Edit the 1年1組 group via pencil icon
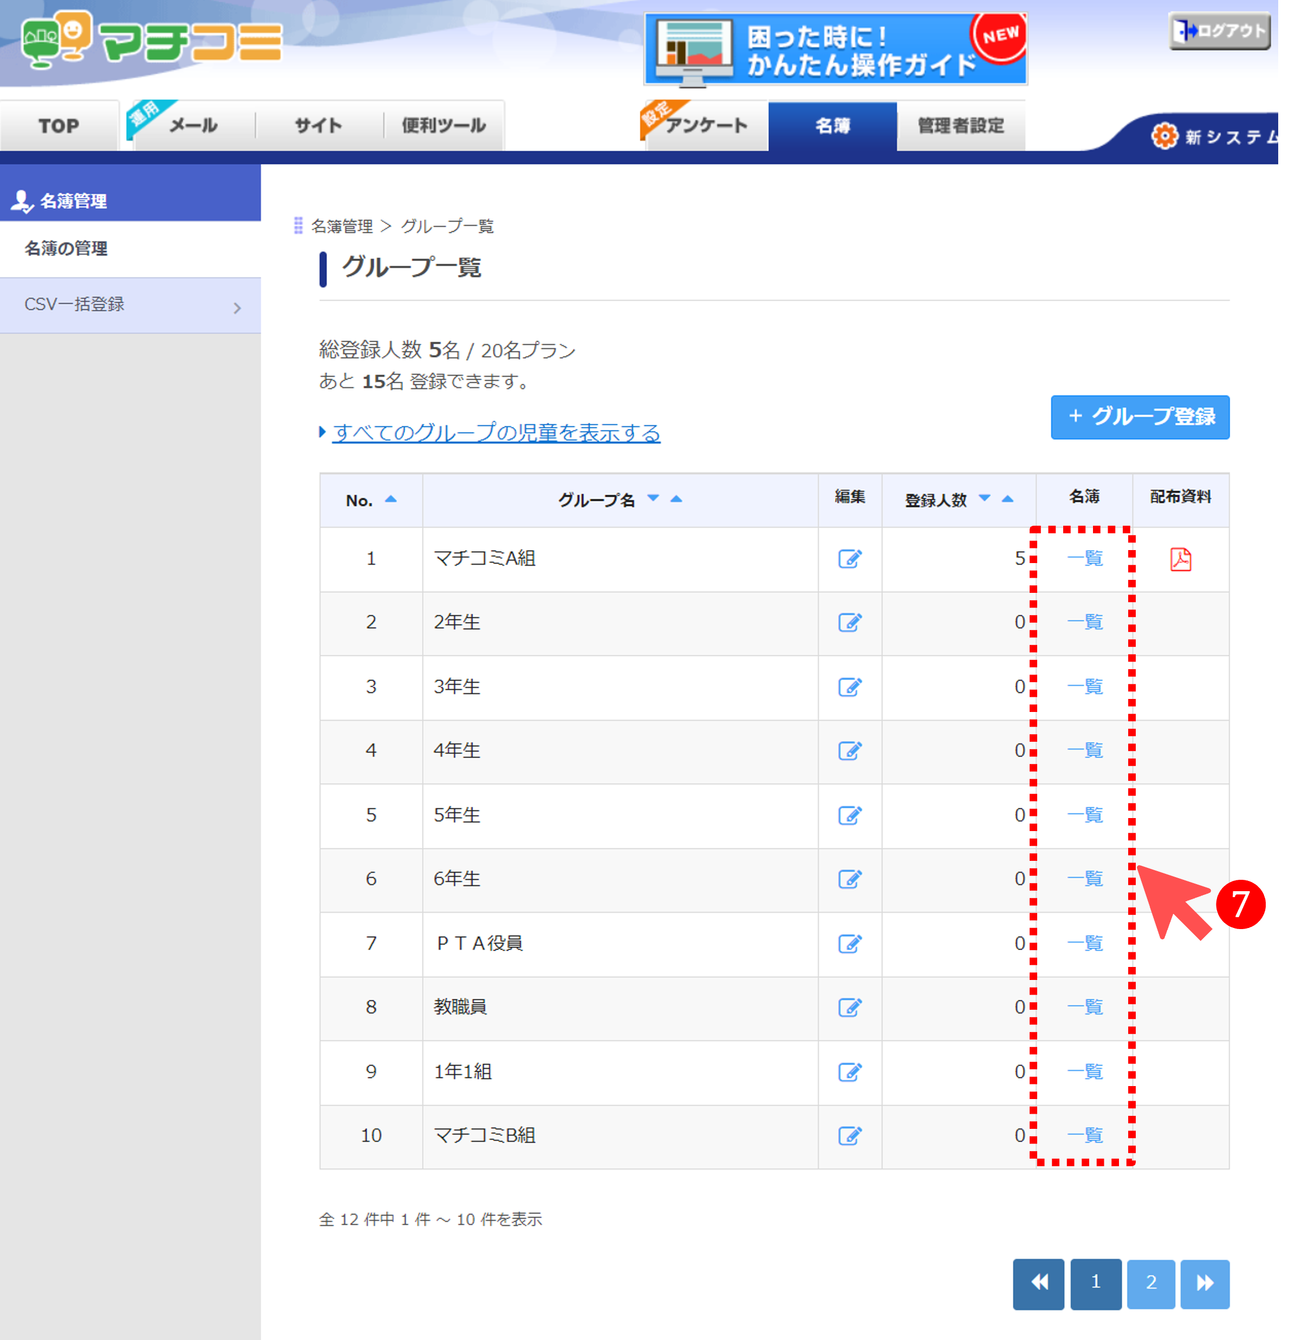 coord(850,1072)
